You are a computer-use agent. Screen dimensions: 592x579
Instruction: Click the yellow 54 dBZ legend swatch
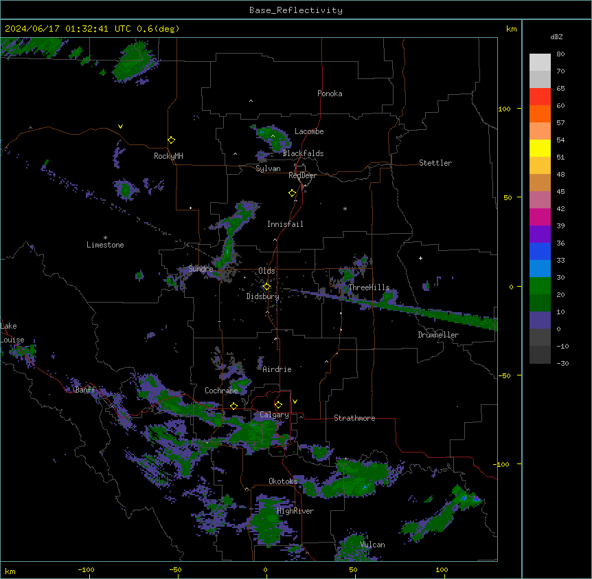tap(540, 148)
